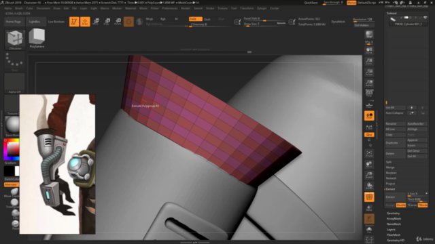Toggle the PolyF polyframe icon
The image size is (435, 244).
369,197
